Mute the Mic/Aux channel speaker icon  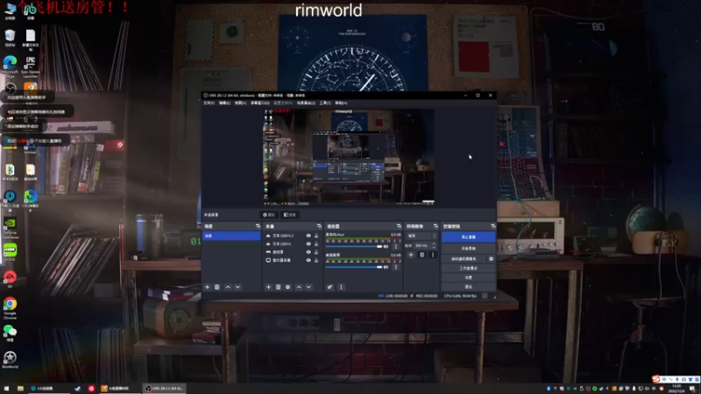(386, 246)
